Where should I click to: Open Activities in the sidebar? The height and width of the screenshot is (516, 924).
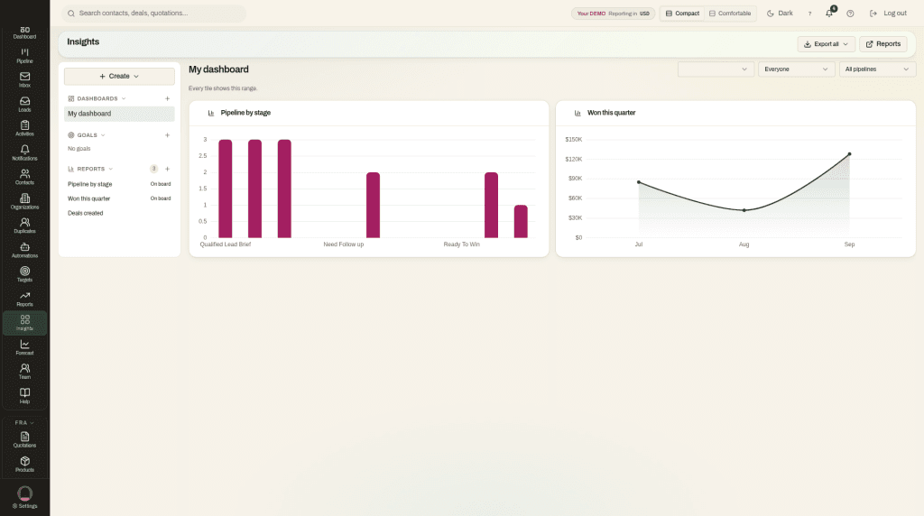click(x=24, y=128)
